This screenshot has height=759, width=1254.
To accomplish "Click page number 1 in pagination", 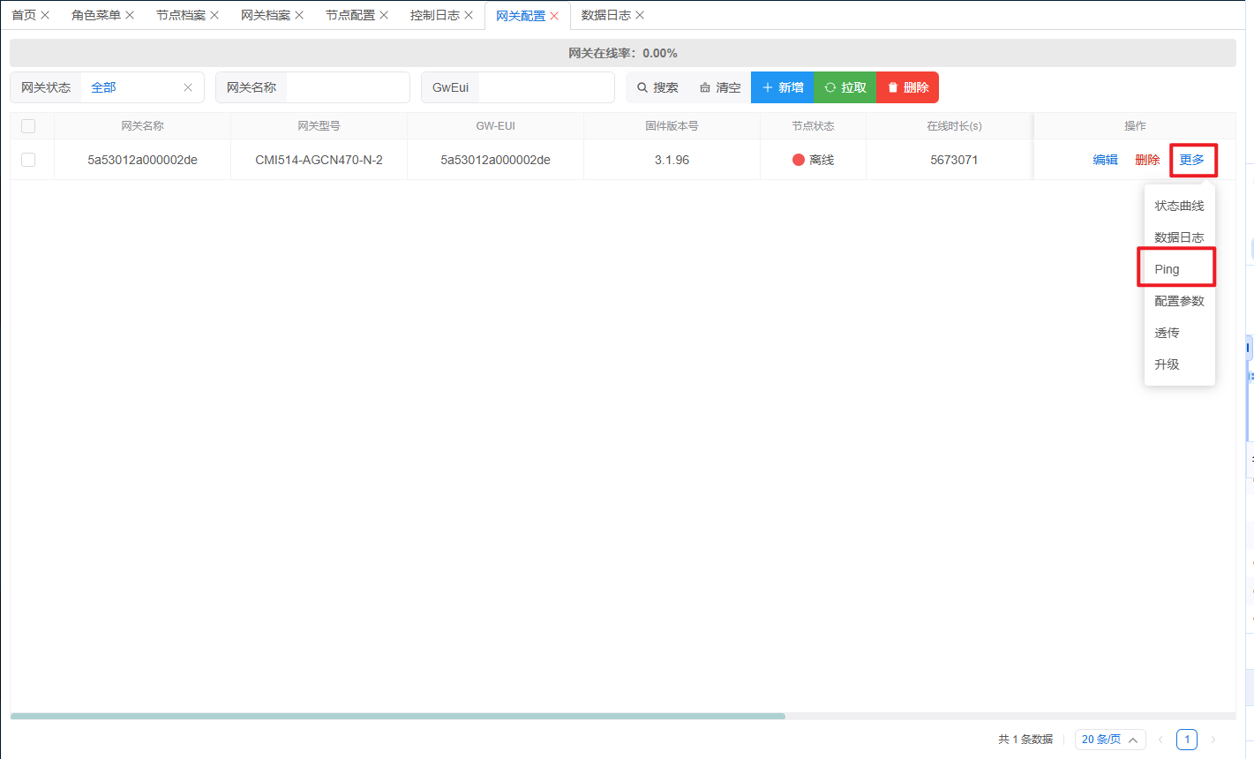I will point(1187,740).
